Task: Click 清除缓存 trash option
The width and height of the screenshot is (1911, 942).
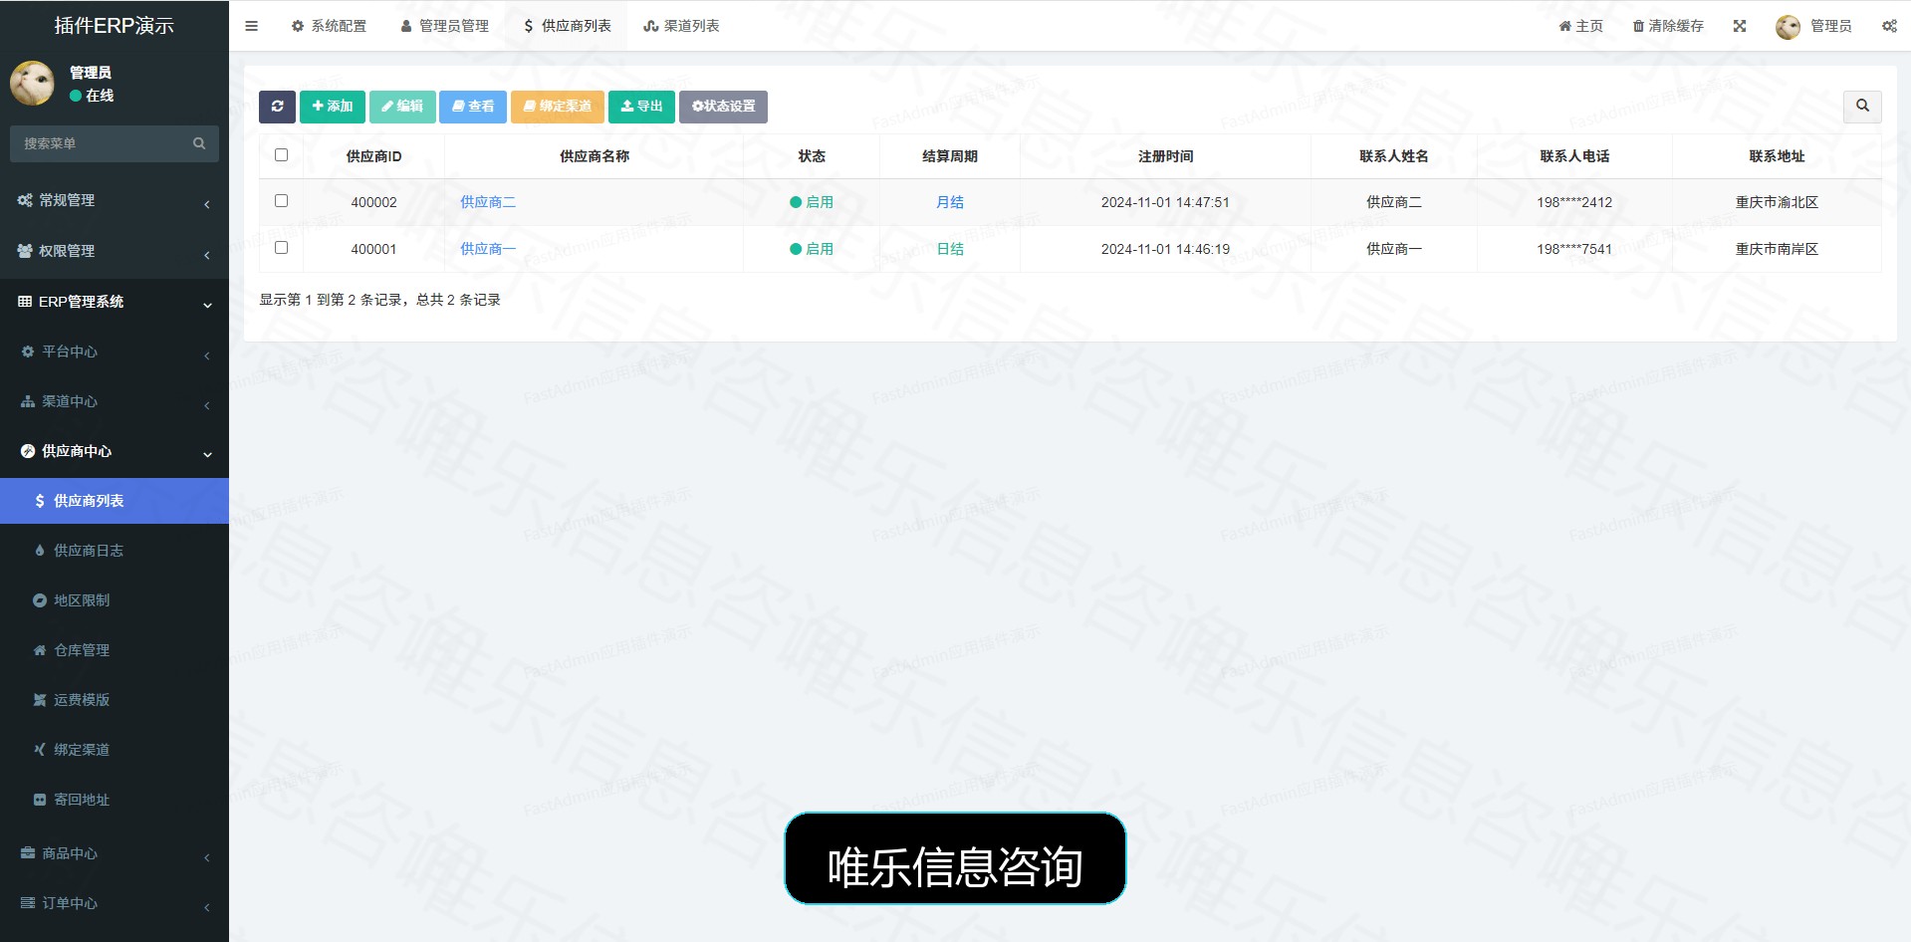Action: point(1668,26)
